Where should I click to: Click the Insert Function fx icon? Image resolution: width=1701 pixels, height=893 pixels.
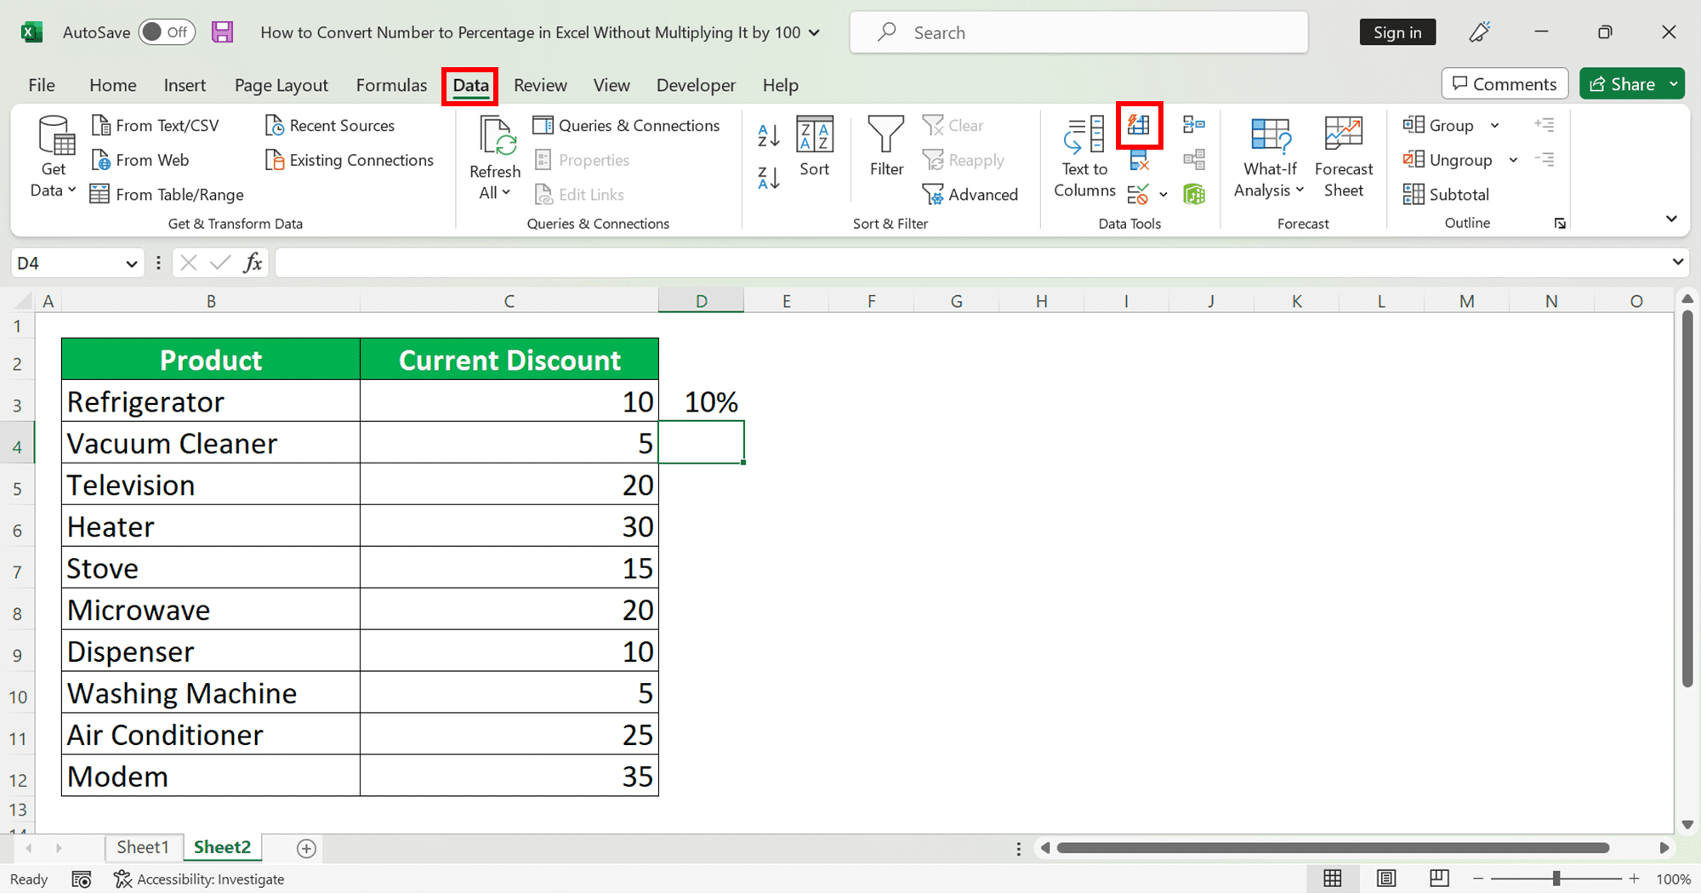pyautogui.click(x=253, y=263)
